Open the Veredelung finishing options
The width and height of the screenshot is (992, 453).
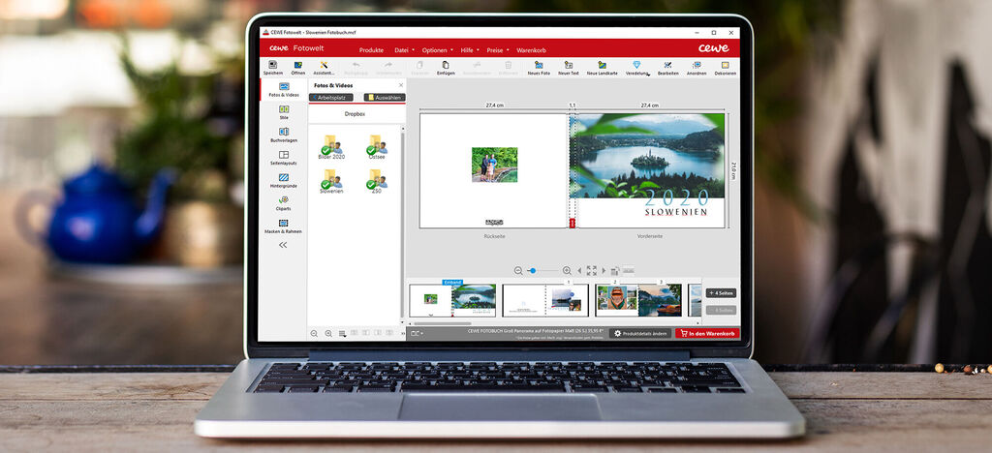click(x=637, y=68)
